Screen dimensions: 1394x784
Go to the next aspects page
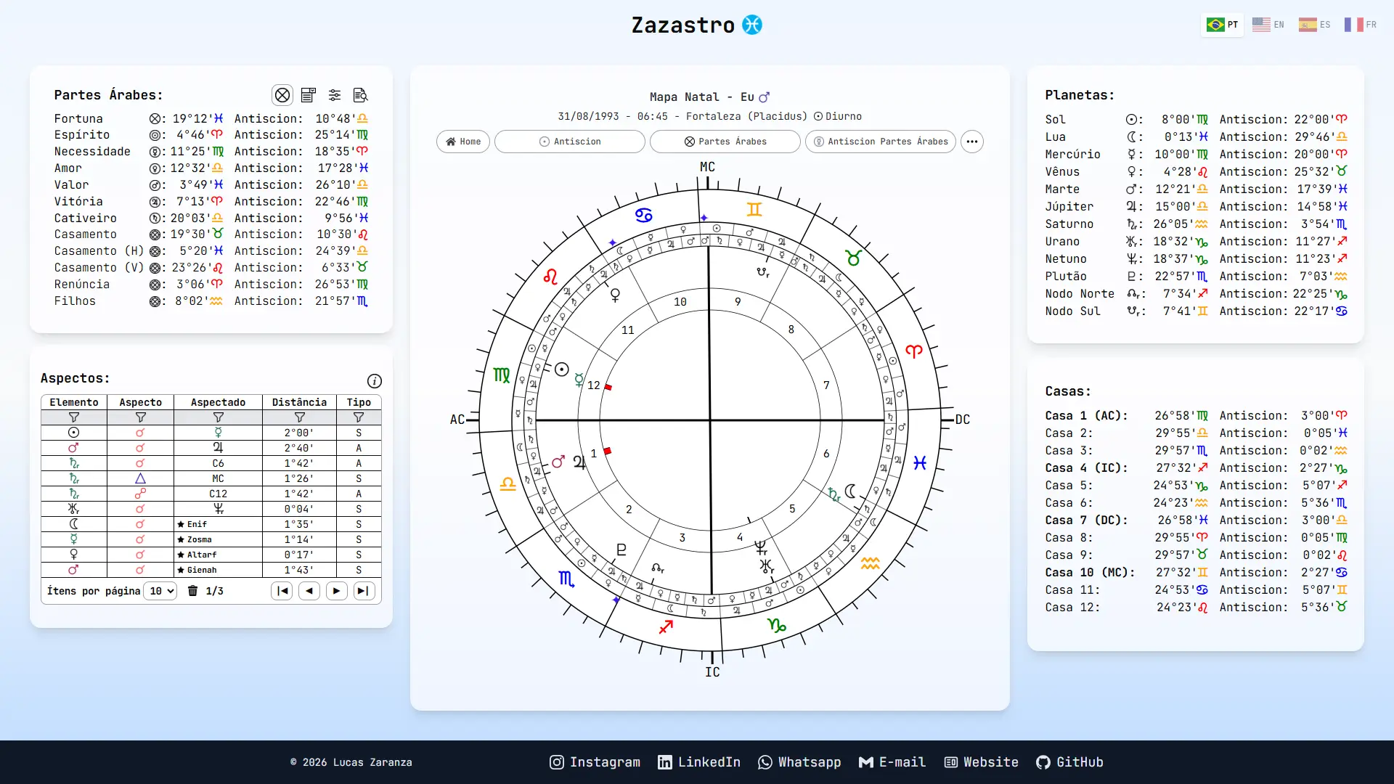coord(336,591)
